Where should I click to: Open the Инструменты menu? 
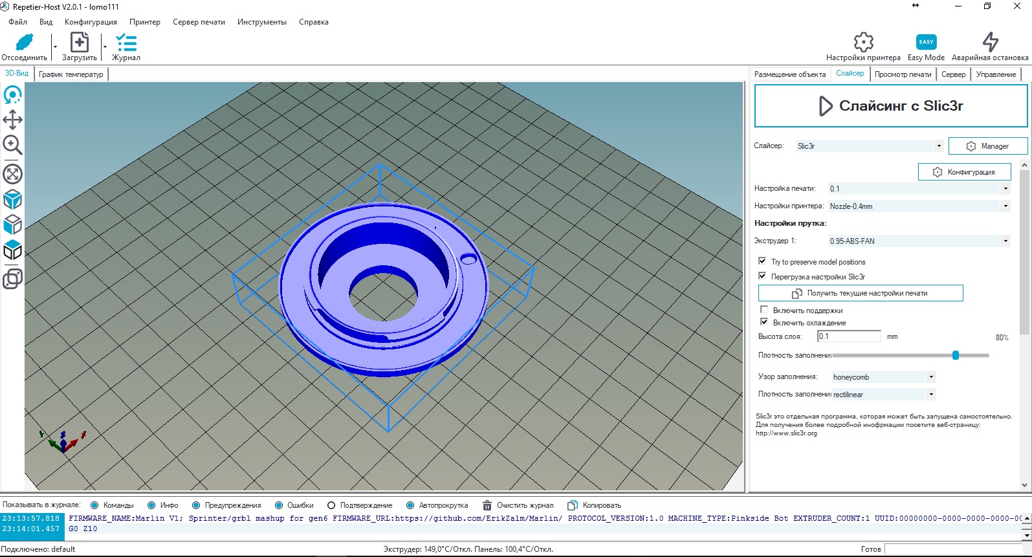click(x=261, y=22)
